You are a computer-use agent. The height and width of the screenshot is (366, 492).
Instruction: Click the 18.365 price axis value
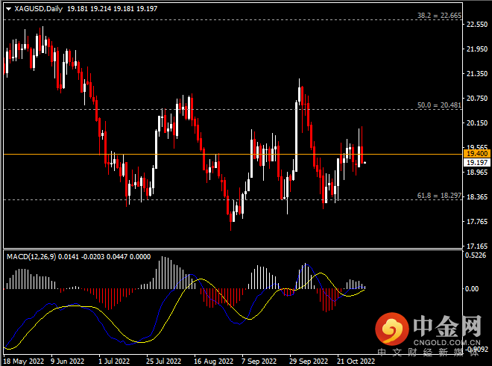coord(477,197)
